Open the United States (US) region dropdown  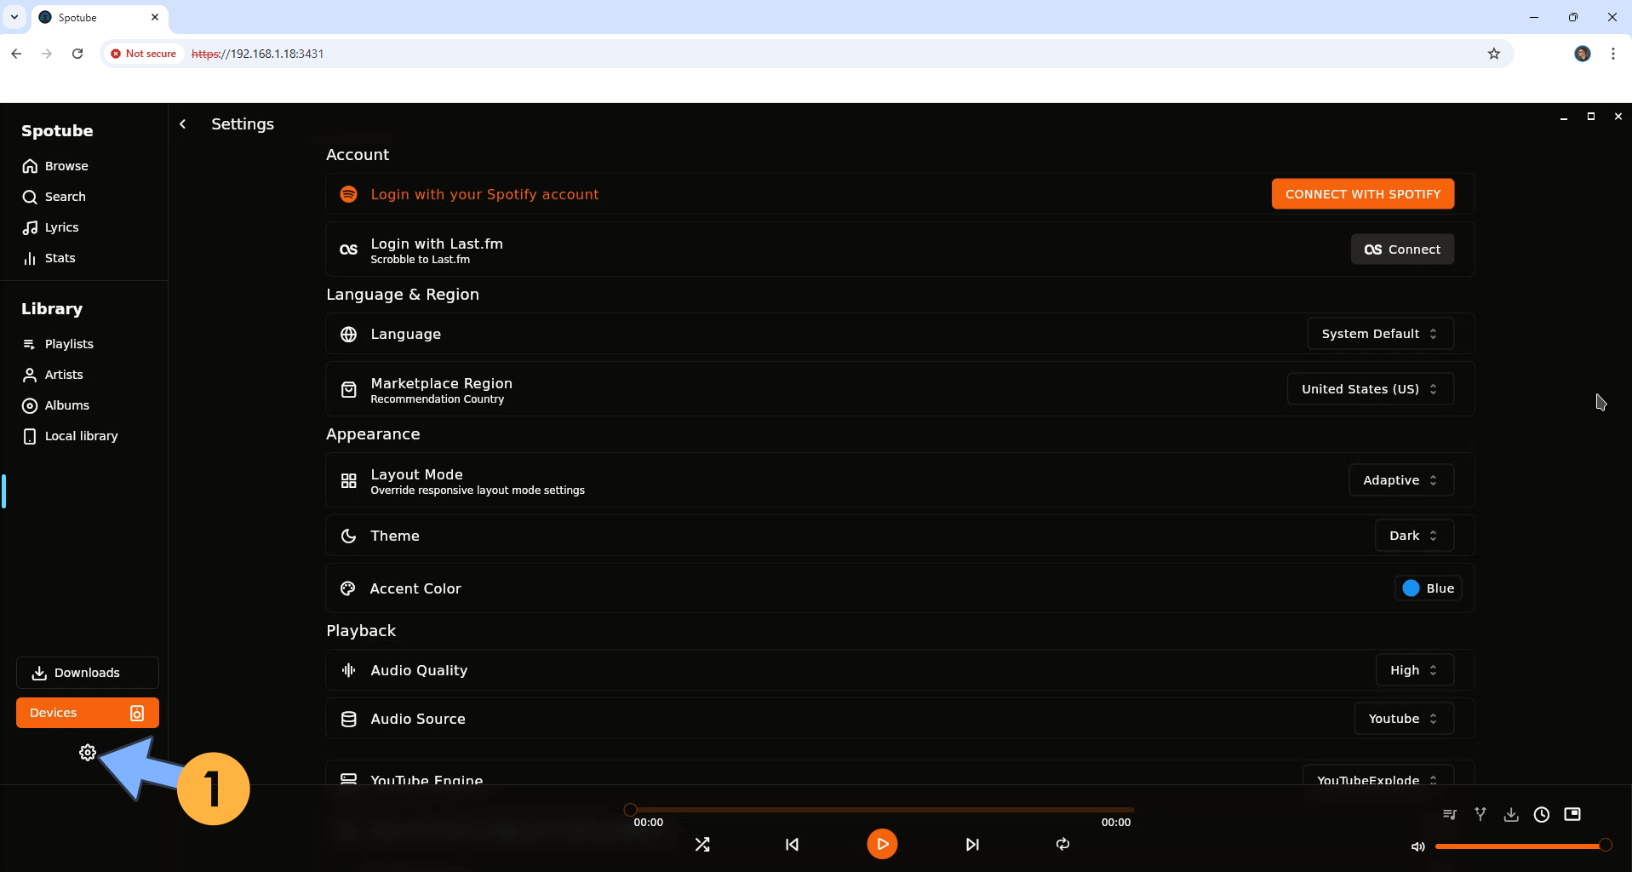click(x=1370, y=389)
